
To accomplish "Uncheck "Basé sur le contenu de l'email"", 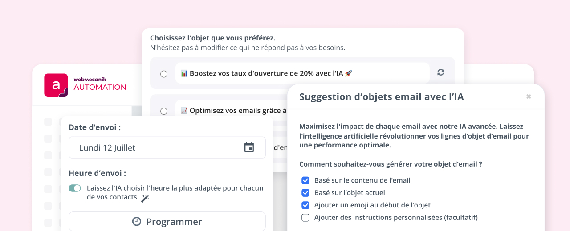I will pos(305,180).
